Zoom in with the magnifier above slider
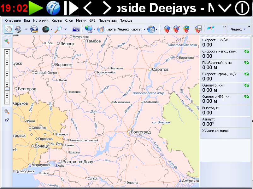This screenshot has width=253, height=189. [7, 41]
